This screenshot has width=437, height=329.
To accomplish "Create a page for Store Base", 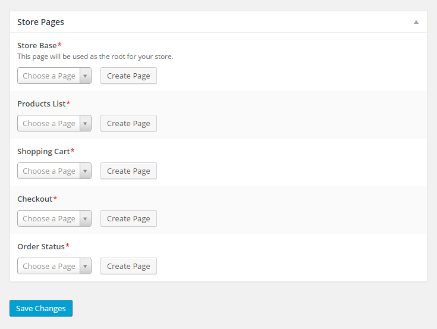I will (x=128, y=76).
